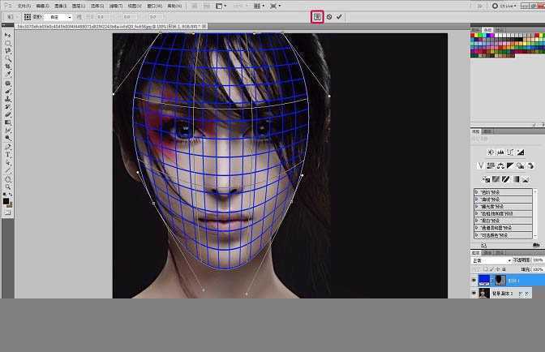The width and height of the screenshot is (545, 352).
Task: Add a Black & White adjustment
Action: tap(510, 165)
